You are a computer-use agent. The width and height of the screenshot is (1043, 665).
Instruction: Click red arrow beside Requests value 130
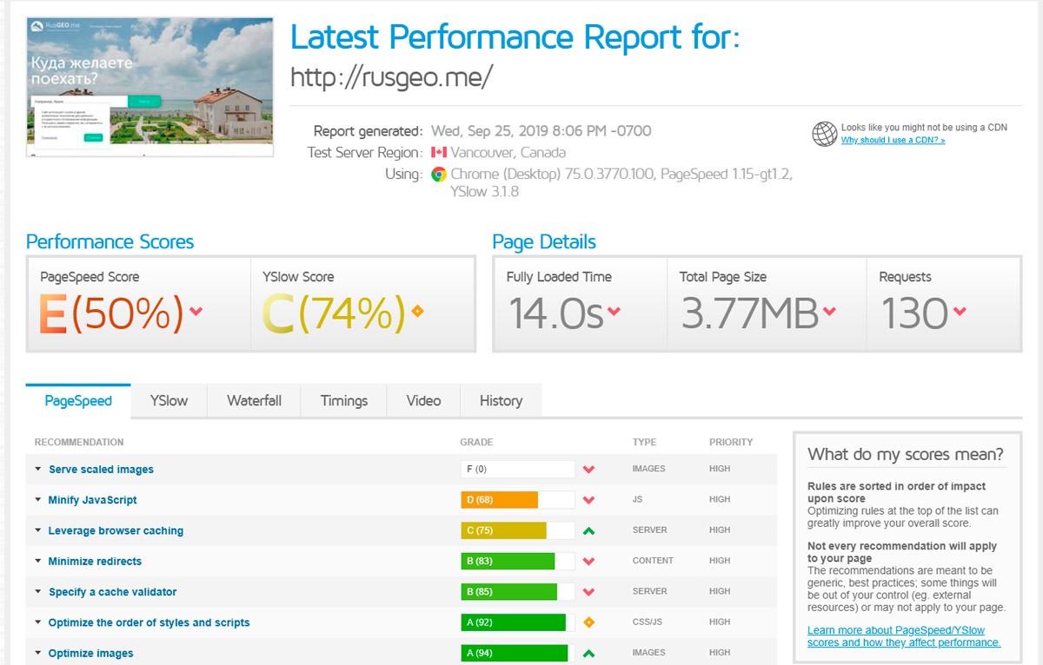click(960, 312)
